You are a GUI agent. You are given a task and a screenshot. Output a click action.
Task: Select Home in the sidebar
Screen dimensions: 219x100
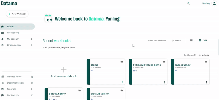[x=17, y=27]
